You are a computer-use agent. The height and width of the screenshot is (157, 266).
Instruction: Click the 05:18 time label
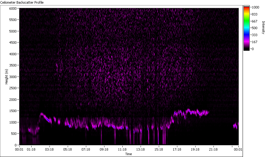[67, 149]
